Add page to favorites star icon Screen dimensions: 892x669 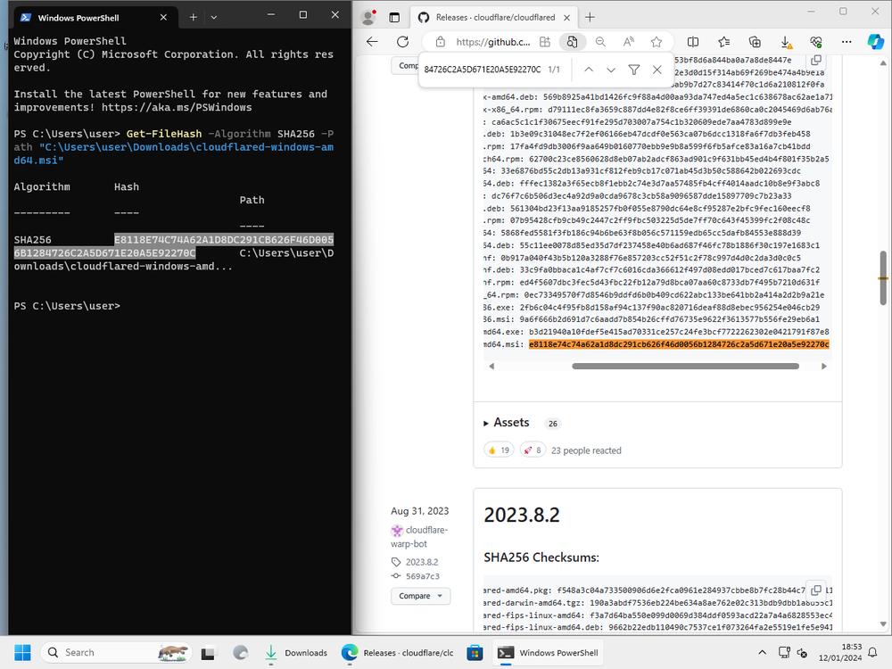pyautogui.click(x=657, y=42)
